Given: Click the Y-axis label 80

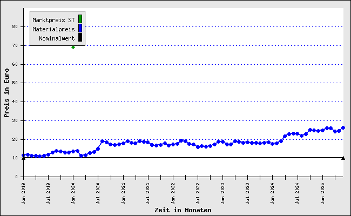Looking at the screenshot, I should (15, 26).
